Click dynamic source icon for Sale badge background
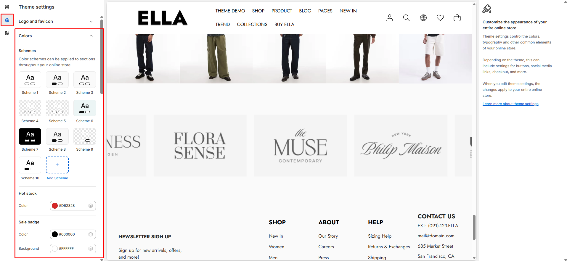Screen dimensions: 567x261 (91, 249)
